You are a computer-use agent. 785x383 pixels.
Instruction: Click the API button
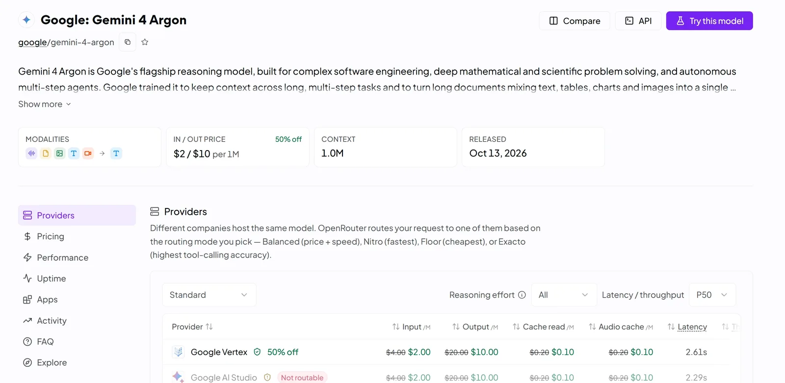point(638,21)
